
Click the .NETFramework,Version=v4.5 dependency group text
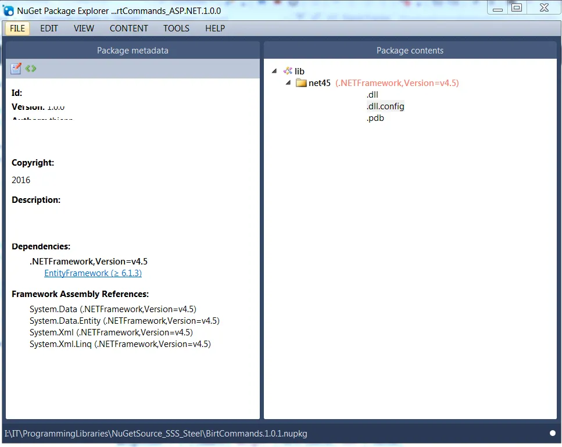tap(88, 262)
